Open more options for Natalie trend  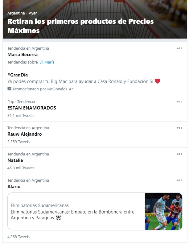(179, 154)
